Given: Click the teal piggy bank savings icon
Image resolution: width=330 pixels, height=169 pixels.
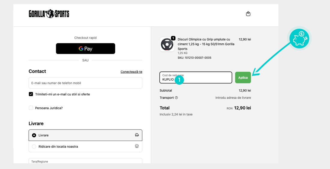Looking at the screenshot, I should 299,39.
